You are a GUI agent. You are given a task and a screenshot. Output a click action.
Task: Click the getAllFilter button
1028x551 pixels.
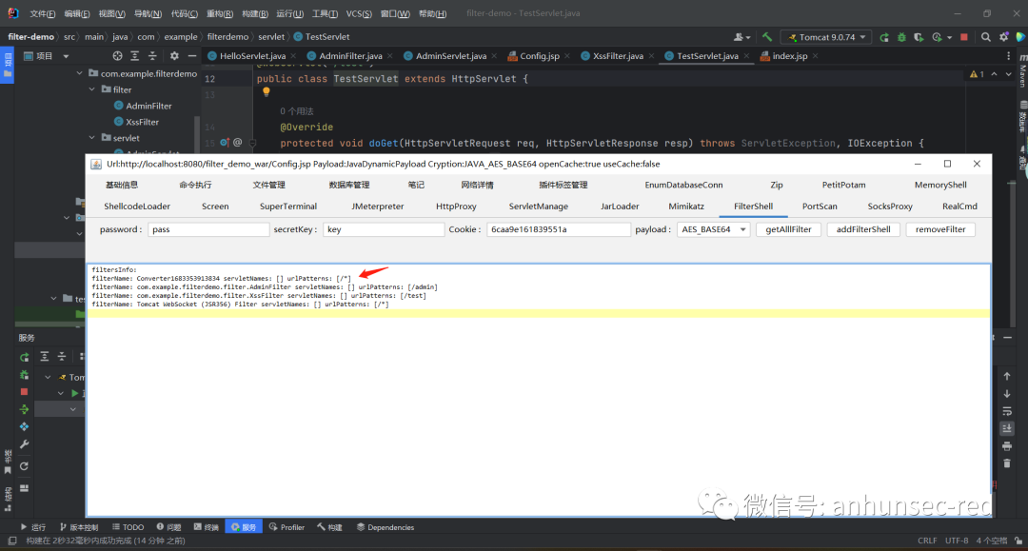[x=788, y=229]
